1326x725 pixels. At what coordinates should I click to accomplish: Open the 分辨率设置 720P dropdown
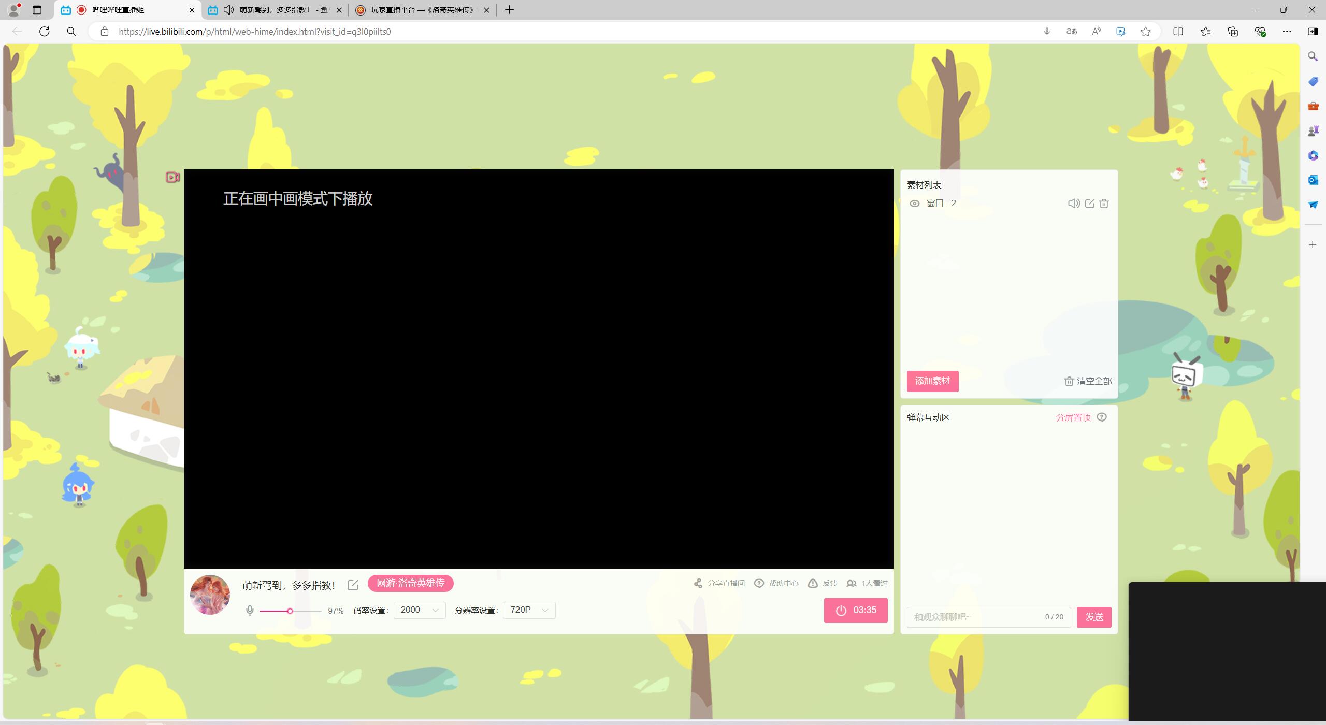(529, 610)
